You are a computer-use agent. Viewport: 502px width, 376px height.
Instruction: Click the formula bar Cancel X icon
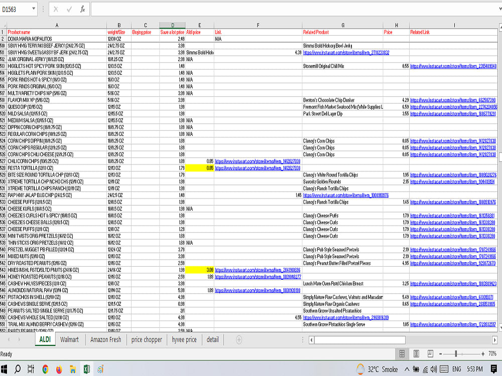coord(56,9)
